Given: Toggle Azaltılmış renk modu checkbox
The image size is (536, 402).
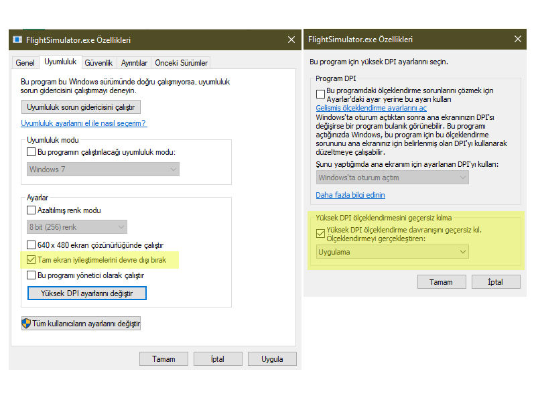Looking at the screenshot, I should point(31,210).
